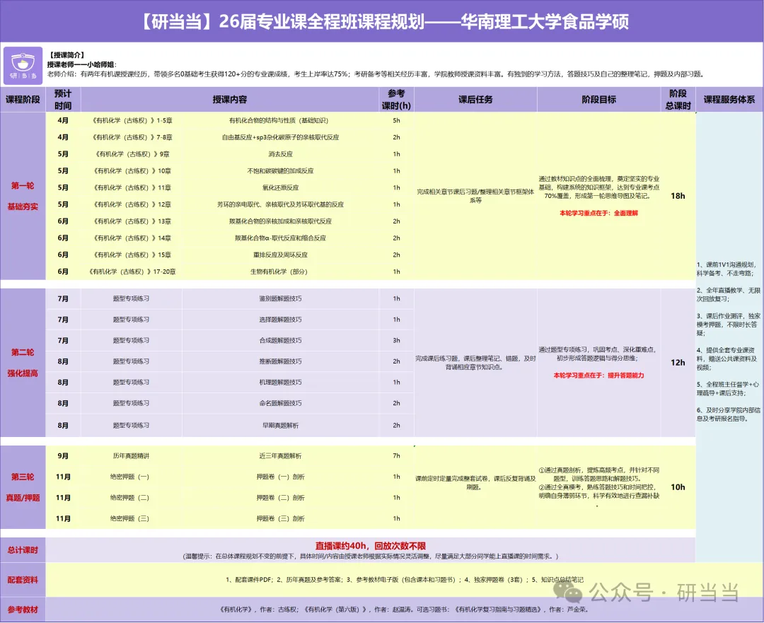Click 《有机化学（古练权）》7-8章 cell
764x623 pixels.
(132, 137)
